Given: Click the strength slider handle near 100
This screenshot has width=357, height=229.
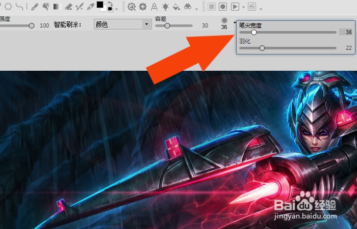Looking at the screenshot, I should 32,25.
